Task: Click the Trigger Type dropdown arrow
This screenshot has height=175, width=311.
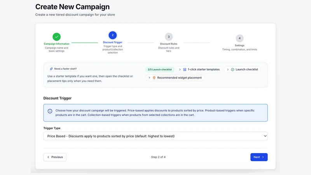Action: (265, 136)
